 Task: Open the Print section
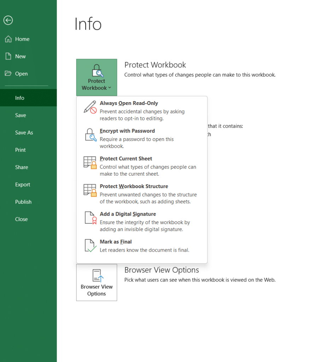[x=20, y=150]
